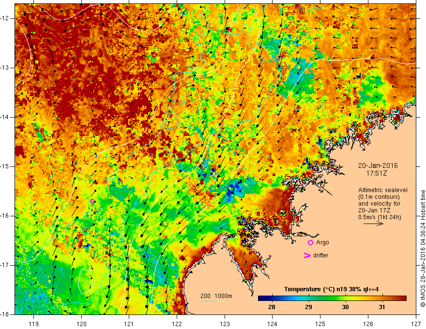Image resolution: width=426 pixels, height=329 pixels.
Task: Click the velocity scale reference arrow
Action: pyautogui.click(x=373, y=224)
